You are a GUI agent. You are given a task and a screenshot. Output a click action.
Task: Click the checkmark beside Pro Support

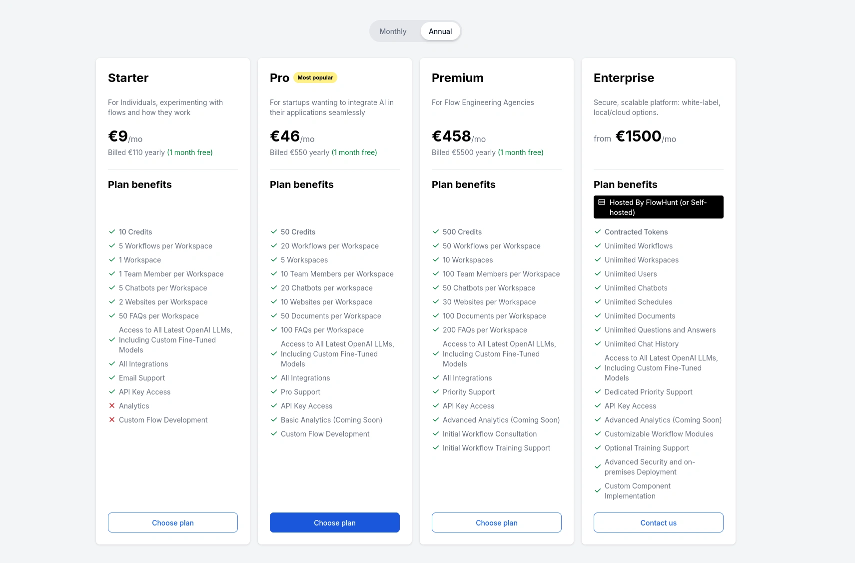click(274, 391)
